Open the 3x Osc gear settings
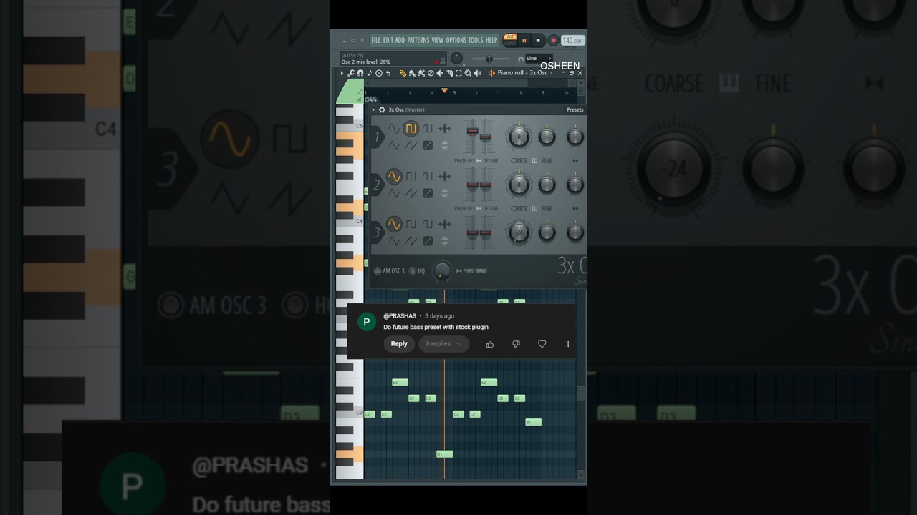Screen dimensions: 917x515 tap(382, 109)
